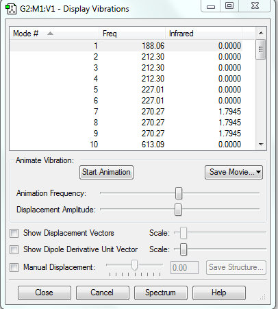
Task: Click infrared value 0.0000 of mode 10
Action: pyautogui.click(x=229, y=145)
